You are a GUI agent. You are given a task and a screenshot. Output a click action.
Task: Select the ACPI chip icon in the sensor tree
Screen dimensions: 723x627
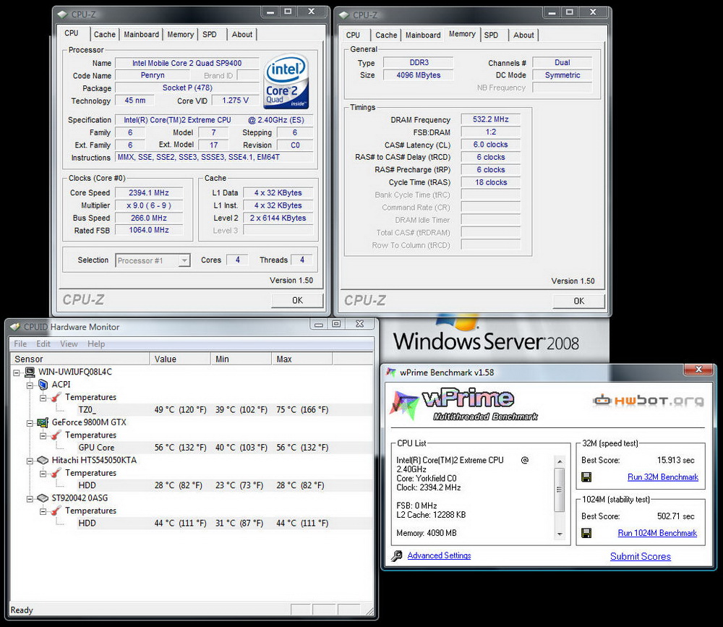43,384
